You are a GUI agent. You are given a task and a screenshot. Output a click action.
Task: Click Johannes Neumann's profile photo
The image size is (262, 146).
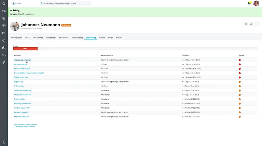[15, 26]
